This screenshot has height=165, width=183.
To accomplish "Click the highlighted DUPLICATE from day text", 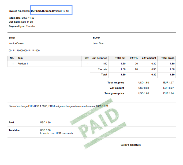I will click(x=51, y=11).
